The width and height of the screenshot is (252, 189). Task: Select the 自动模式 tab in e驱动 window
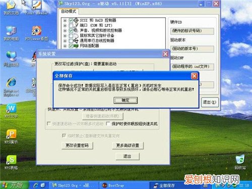pos(69,12)
